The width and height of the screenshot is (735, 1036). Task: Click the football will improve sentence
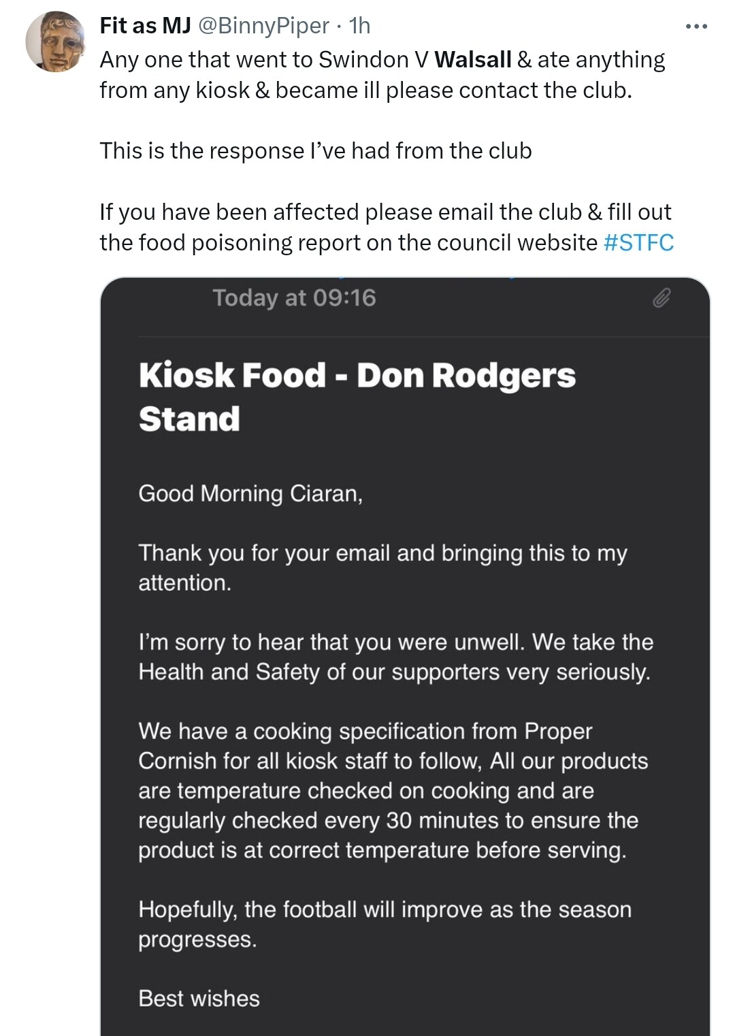[x=385, y=924]
